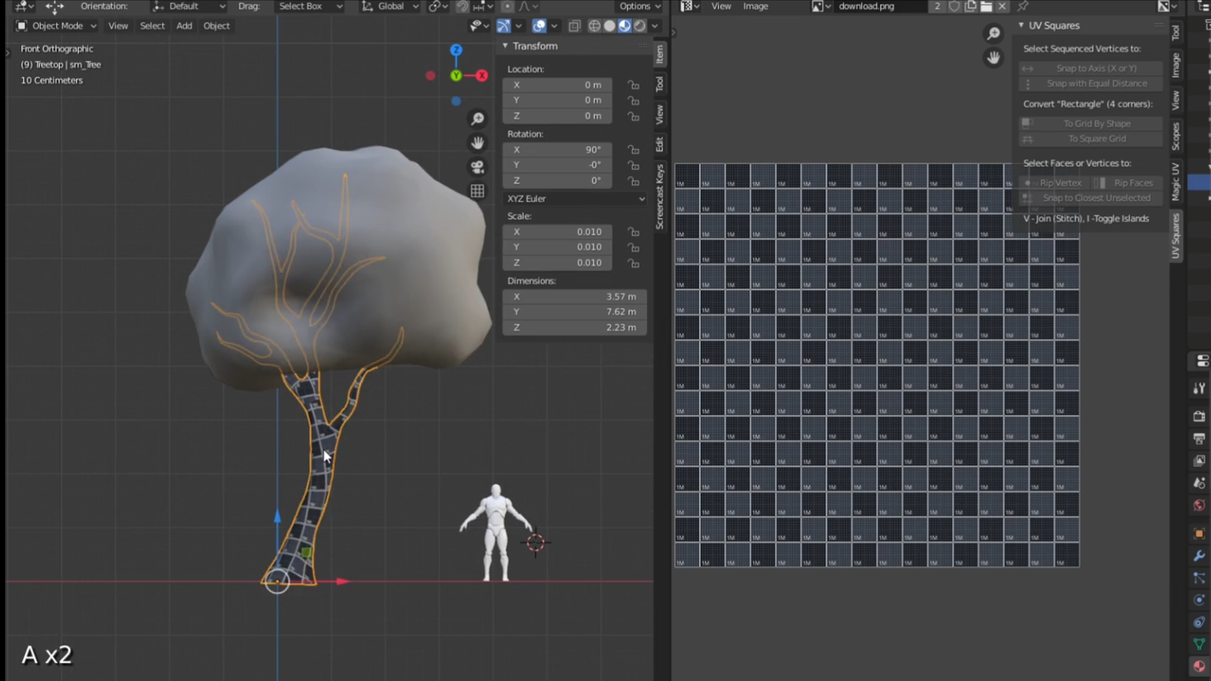Click the UV editor zoom magnifier icon
The height and width of the screenshot is (681, 1211).
click(x=993, y=34)
